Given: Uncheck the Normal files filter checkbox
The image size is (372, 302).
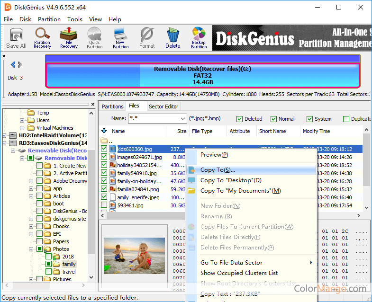Looking at the screenshot, I should (x=274, y=119).
